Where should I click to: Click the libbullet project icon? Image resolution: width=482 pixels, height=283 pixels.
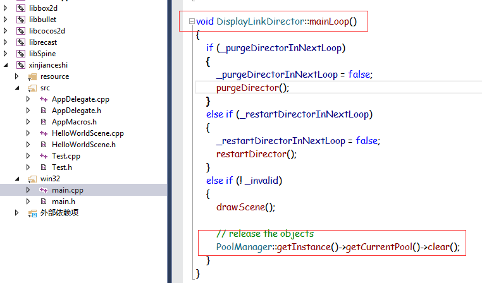pyautogui.click(x=21, y=20)
